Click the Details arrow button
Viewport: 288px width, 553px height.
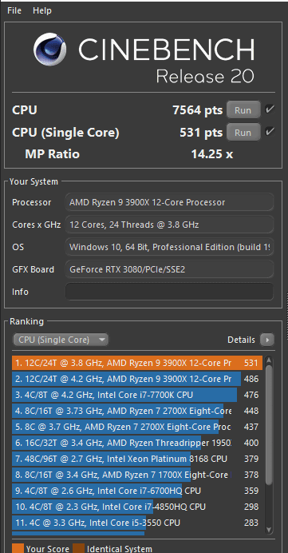[x=267, y=340]
